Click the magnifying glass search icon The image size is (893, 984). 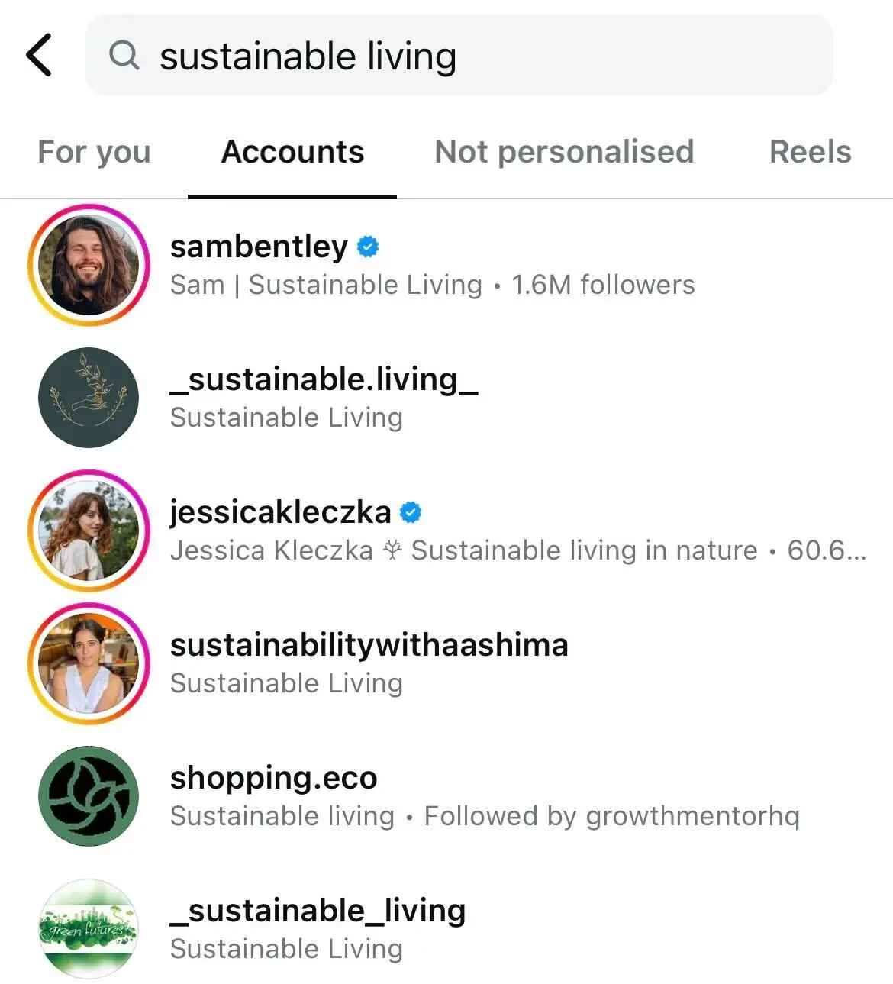[124, 55]
